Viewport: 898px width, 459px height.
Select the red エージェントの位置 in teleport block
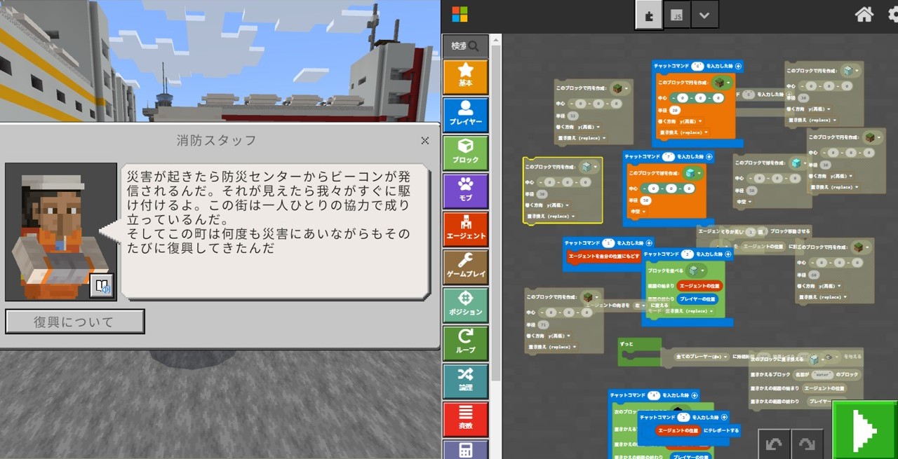pos(678,430)
